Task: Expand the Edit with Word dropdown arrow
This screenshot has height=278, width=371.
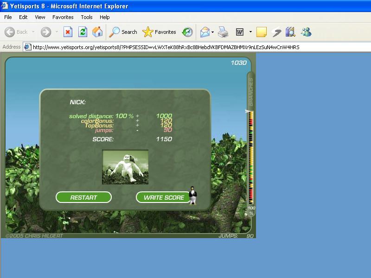Action: (250, 32)
